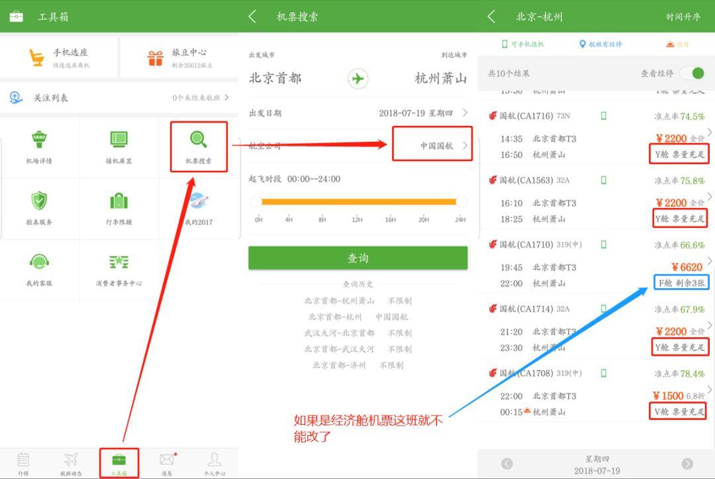
Task: Open the 我的2017 airplane icon
Action: [199, 201]
